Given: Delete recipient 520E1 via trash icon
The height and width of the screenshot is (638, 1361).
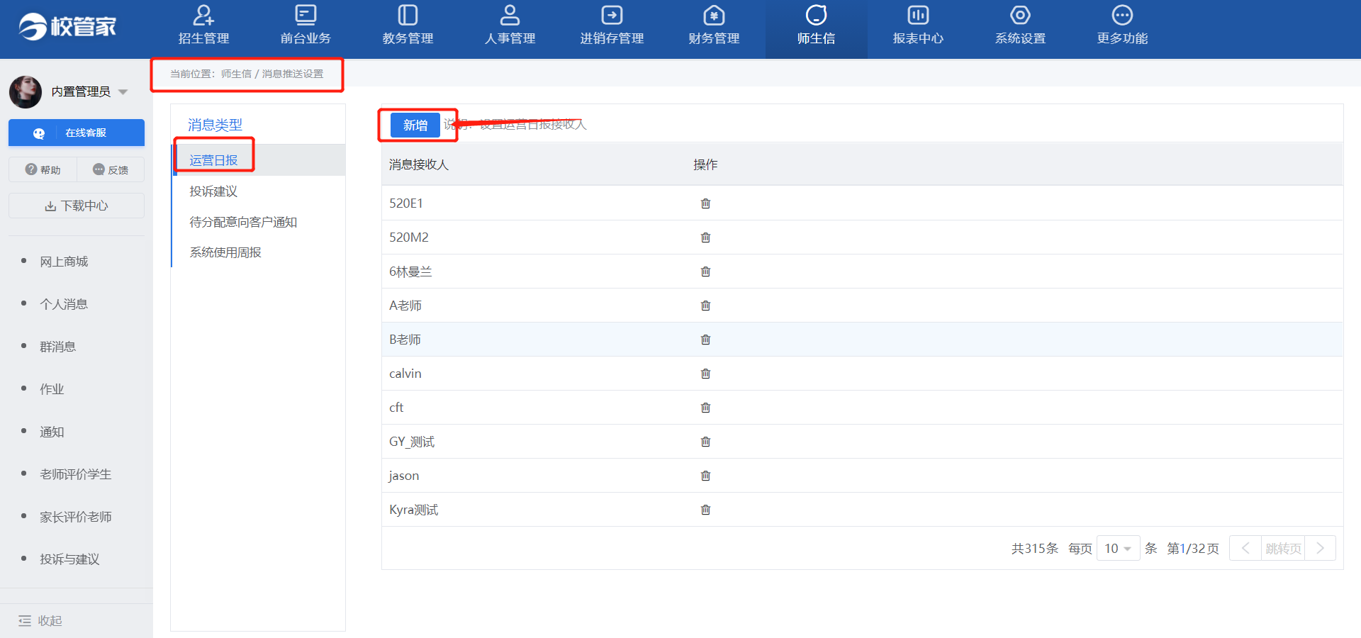Looking at the screenshot, I should [705, 203].
